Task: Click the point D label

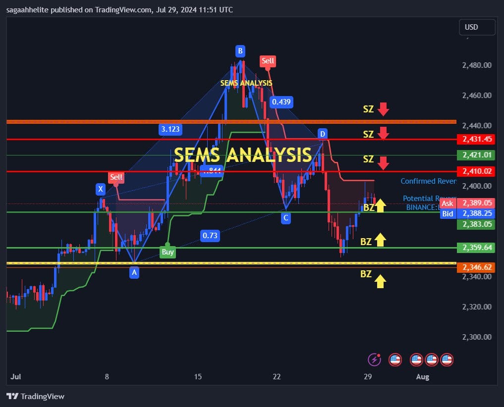Action: [323, 133]
